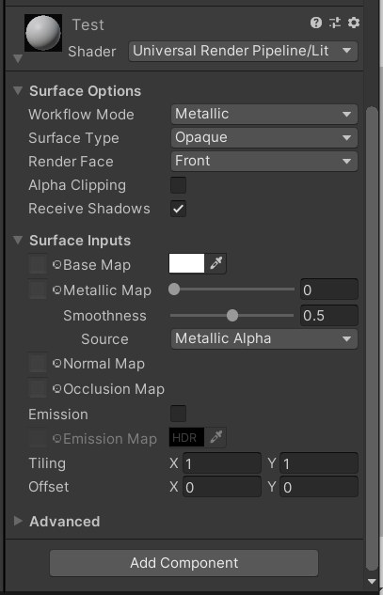This screenshot has height=595, width=383.
Task: Pick Base Map color with eyedropper
Action: [215, 264]
